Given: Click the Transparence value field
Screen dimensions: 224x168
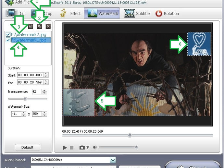Looking at the screenshot, I should coord(37,91).
